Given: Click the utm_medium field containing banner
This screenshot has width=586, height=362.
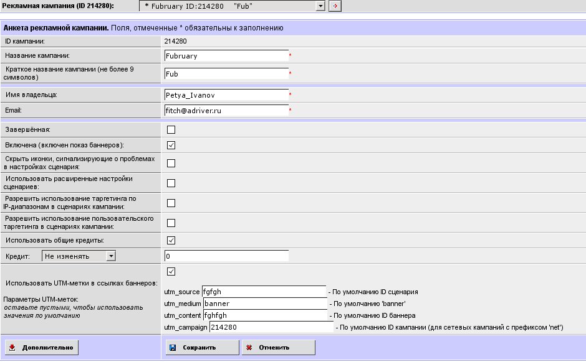Looking at the screenshot, I should click(265, 304).
